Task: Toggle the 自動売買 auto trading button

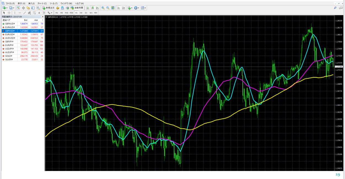Action: [x=77, y=8]
